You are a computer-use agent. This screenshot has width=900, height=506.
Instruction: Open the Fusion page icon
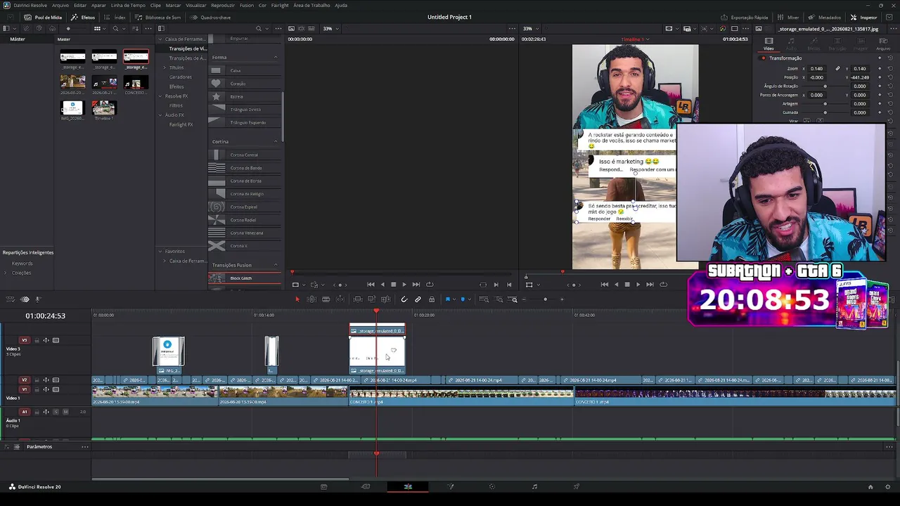(x=450, y=486)
